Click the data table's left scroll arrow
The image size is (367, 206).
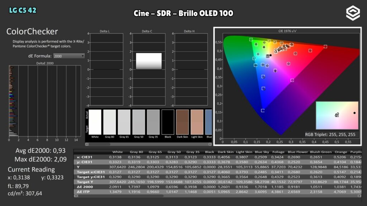point(75,196)
